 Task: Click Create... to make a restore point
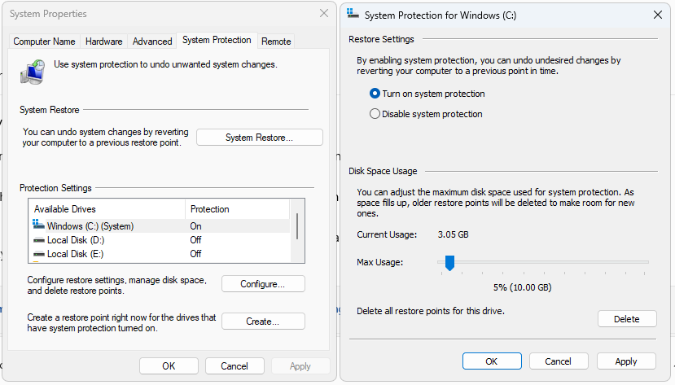pyautogui.click(x=263, y=322)
